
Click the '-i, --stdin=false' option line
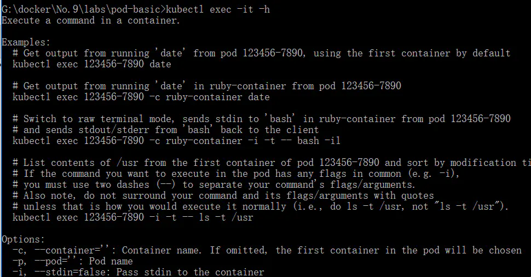tap(138, 272)
